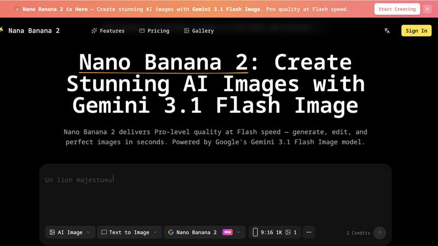Click the image count icon beside 1

click(288, 232)
